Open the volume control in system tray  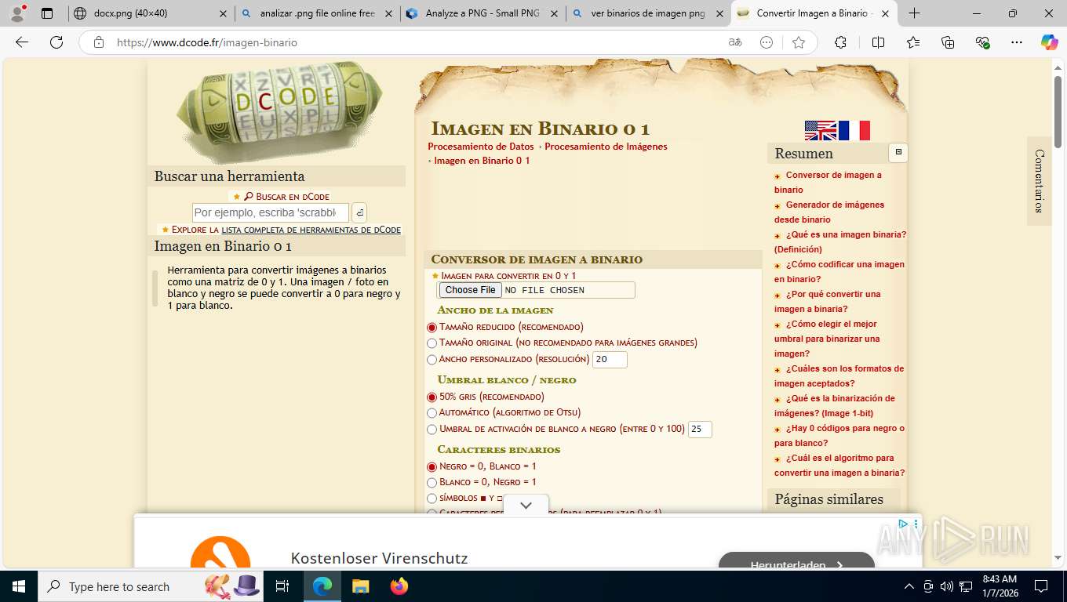(946, 586)
